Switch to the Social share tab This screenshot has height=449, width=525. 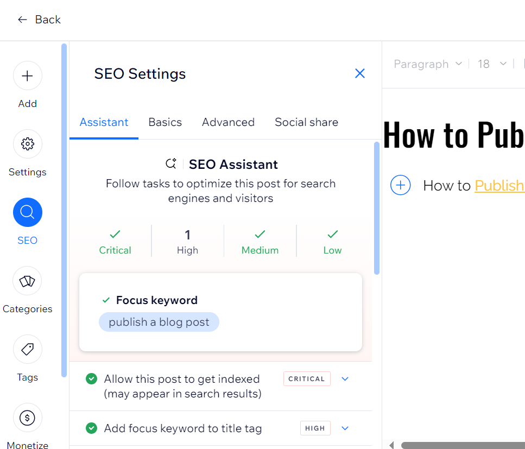(306, 122)
